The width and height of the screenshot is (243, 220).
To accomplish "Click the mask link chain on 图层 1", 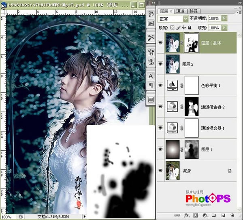I will pyautogui.click(x=182, y=149).
